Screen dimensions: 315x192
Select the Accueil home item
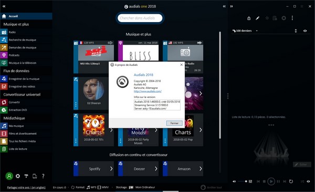click(26, 16)
